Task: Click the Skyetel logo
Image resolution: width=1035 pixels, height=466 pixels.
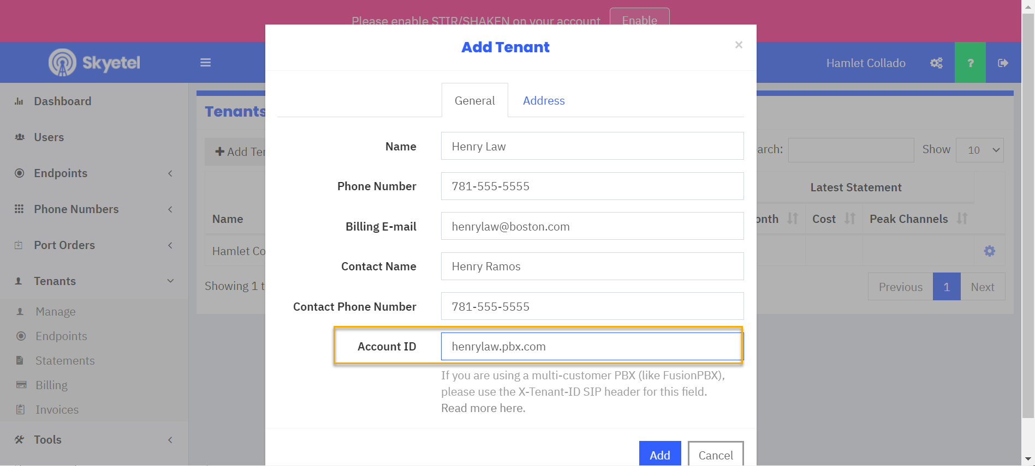Action: click(94, 63)
